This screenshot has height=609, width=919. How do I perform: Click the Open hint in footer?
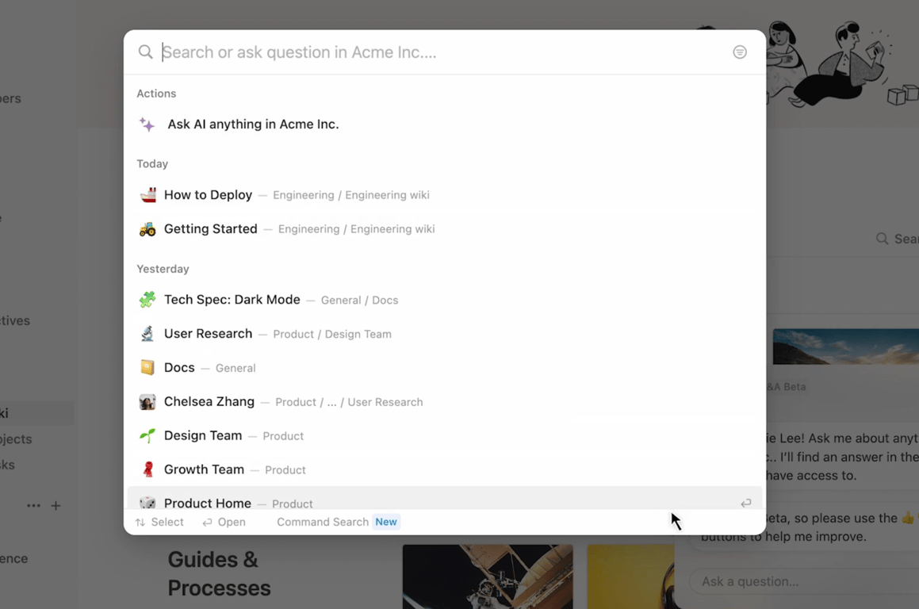224,522
